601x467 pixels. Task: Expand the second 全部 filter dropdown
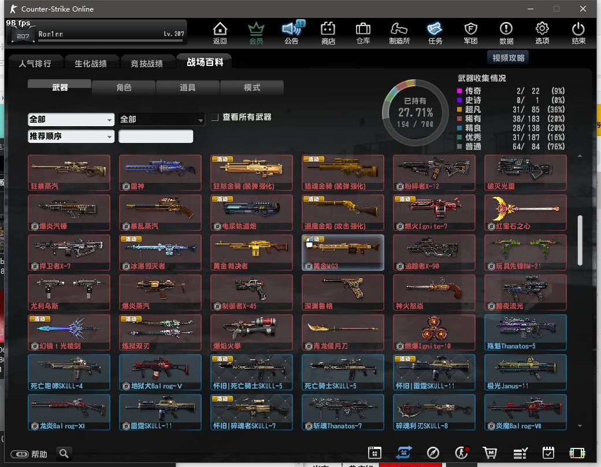click(162, 119)
